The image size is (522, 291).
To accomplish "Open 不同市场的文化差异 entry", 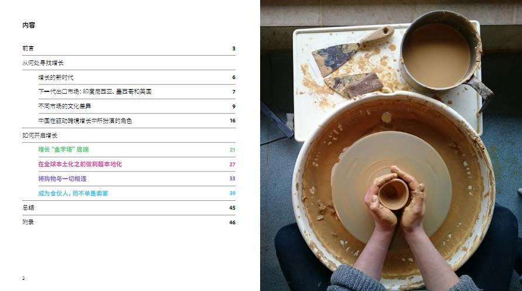I will [64, 107].
